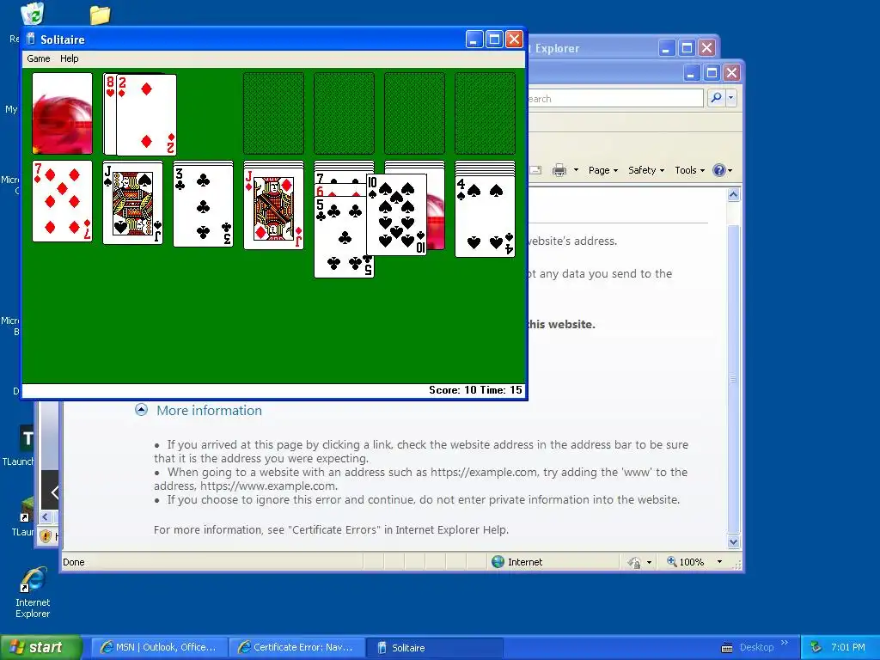Click the More information link text
Screen dimensions: 880x660
tap(210, 410)
